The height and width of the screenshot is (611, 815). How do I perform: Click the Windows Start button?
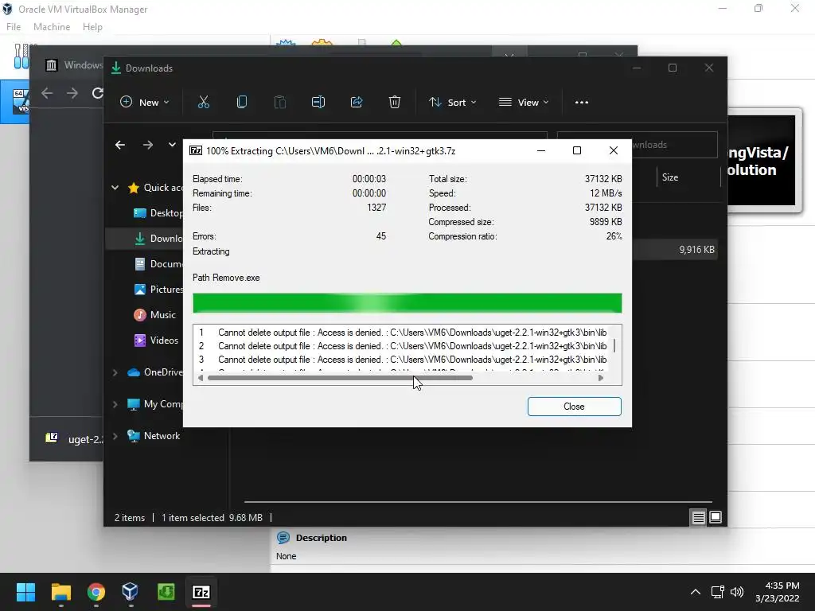click(25, 592)
